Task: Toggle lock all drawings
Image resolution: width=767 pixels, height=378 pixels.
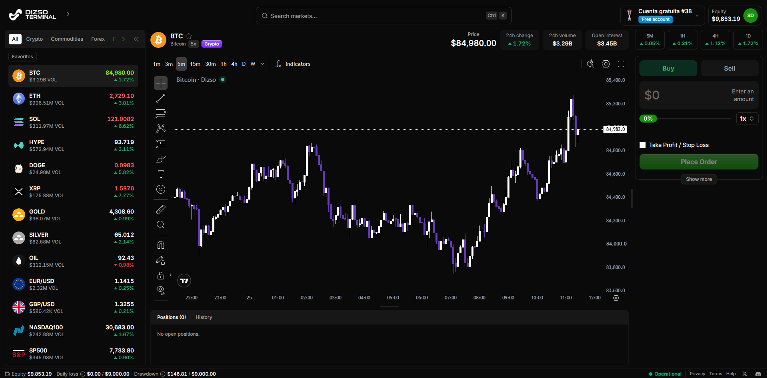Action: 161,275
